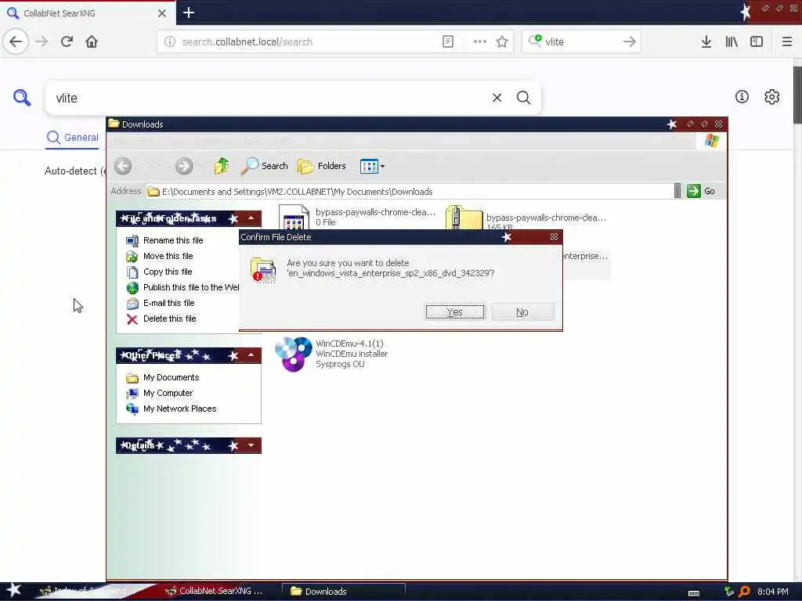Click the Explorer address path field

409,192
